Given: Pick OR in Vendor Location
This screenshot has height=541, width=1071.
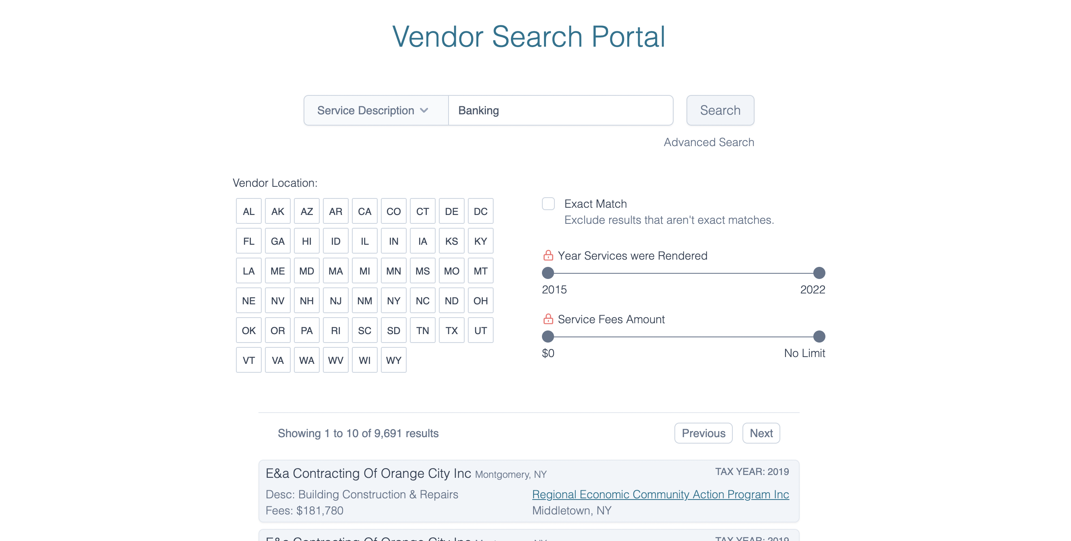Looking at the screenshot, I should 278,330.
